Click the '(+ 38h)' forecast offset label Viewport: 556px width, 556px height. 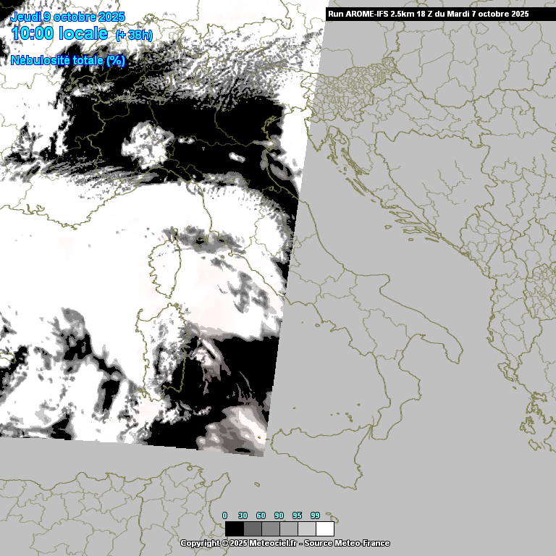coord(134,35)
